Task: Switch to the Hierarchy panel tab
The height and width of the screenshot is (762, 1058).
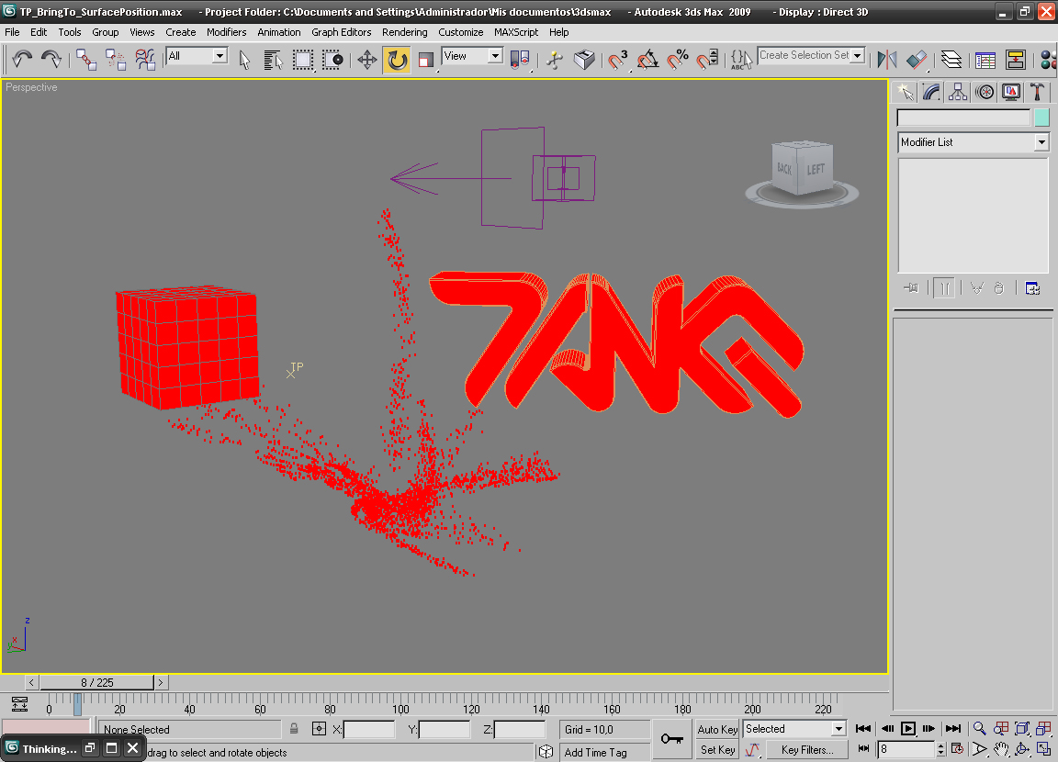Action: (958, 92)
